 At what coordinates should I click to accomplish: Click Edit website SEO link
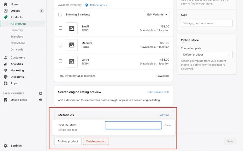(x=158, y=92)
